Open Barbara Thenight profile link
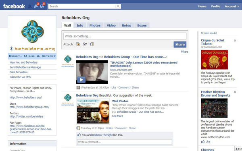Image resolution: width=242 pixels, height=151 pixels. (102, 135)
